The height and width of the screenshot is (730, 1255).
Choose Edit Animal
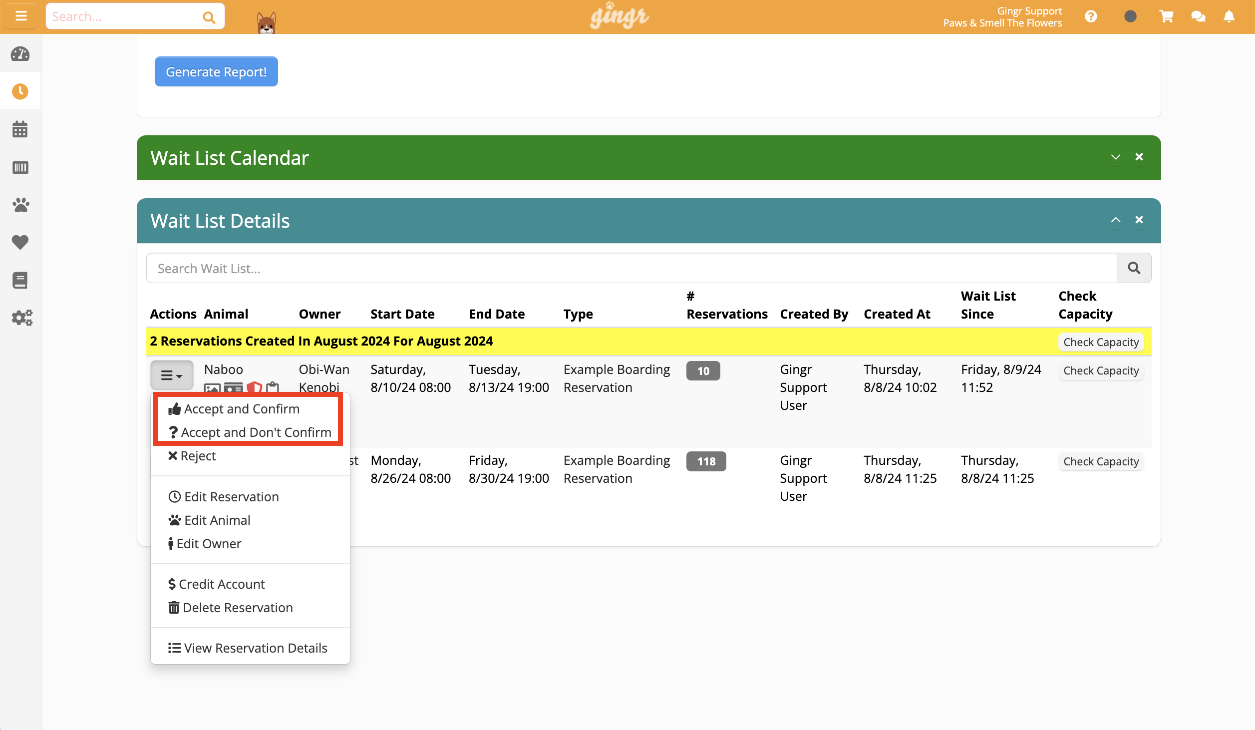tap(209, 520)
